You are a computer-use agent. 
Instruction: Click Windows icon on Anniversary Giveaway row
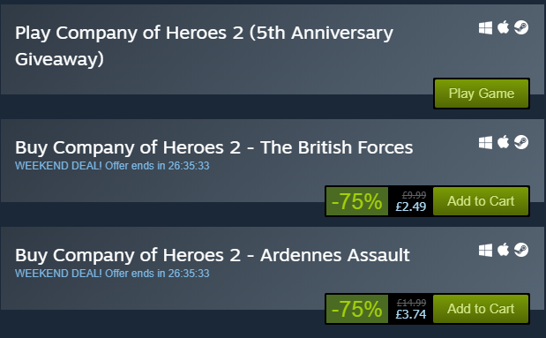485,28
